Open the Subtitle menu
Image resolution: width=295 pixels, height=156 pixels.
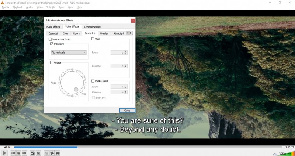[51, 7]
